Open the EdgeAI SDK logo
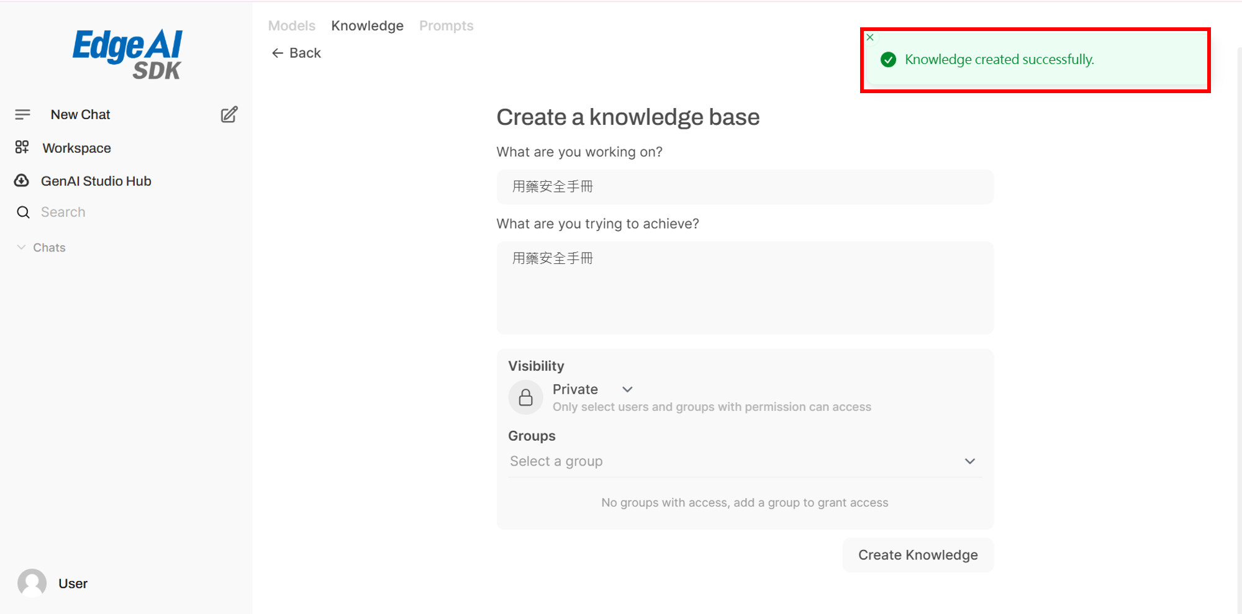This screenshot has height=614, width=1242. click(127, 54)
